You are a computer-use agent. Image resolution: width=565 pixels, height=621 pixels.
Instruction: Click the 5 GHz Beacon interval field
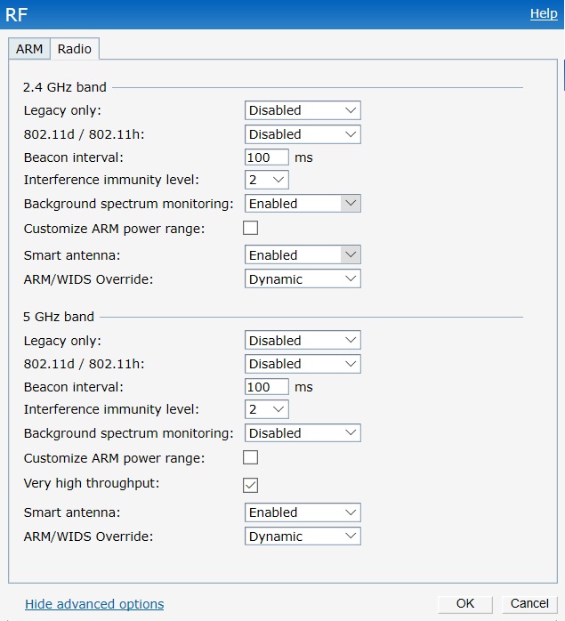point(267,387)
